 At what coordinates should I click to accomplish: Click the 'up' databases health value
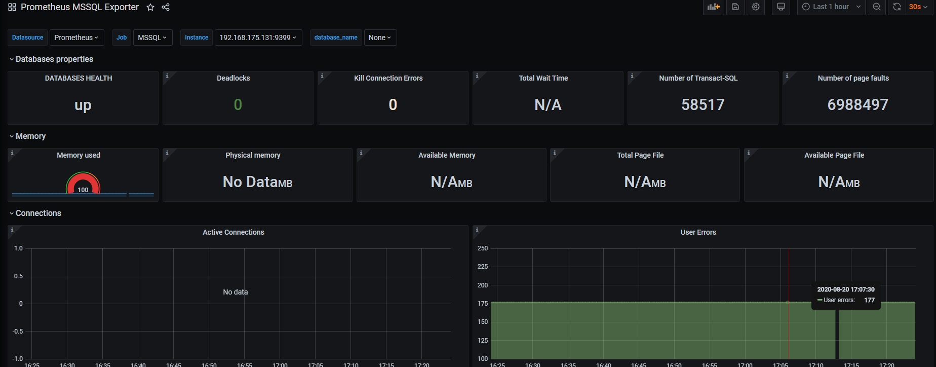coord(83,105)
